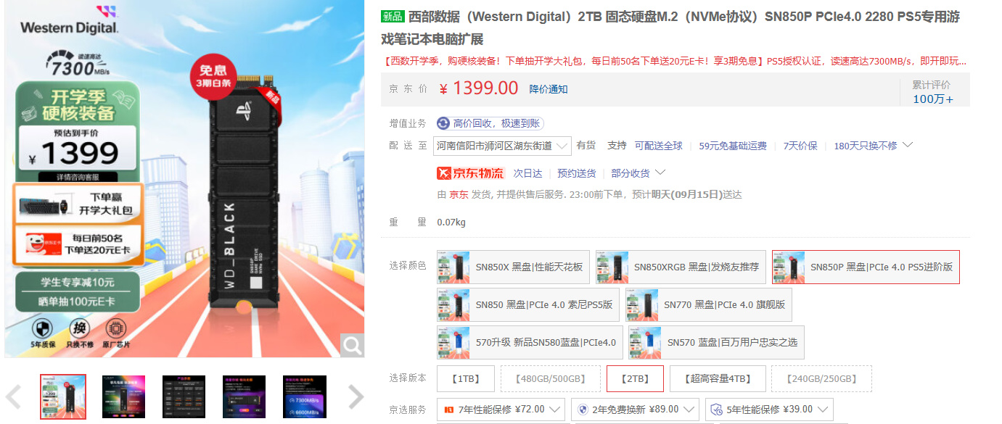Click 59元免基础运费 link
1002x424 pixels.
point(733,146)
